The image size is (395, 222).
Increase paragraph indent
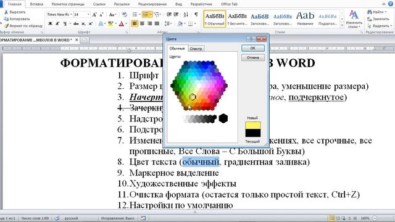(x=176, y=15)
